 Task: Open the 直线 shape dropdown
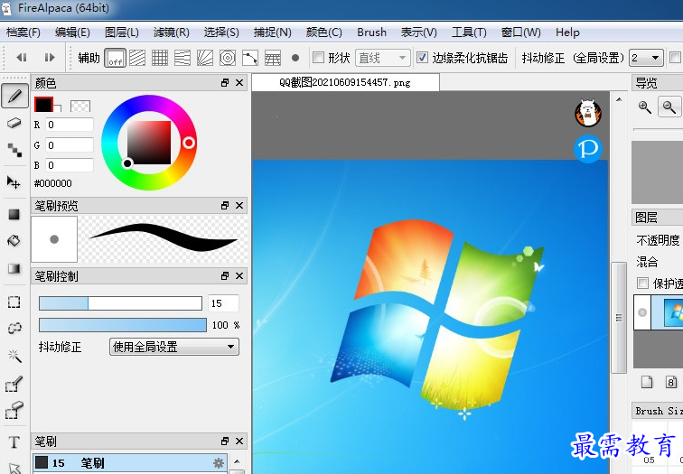[382, 58]
